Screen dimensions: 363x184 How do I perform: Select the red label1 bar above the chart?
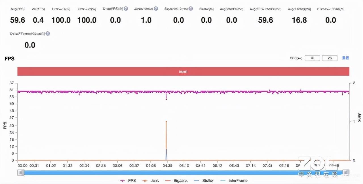pyautogui.click(x=183, y=72)
